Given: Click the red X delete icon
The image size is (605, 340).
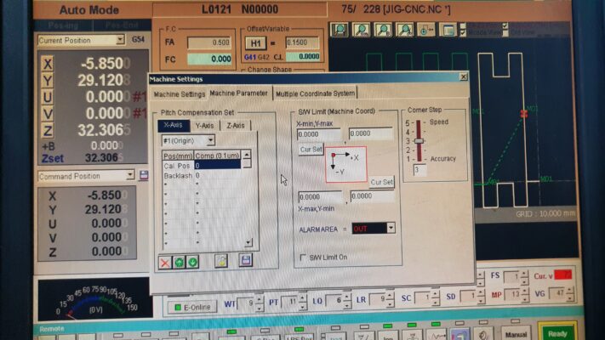Looking at the screenshot, I should [166, 262].
